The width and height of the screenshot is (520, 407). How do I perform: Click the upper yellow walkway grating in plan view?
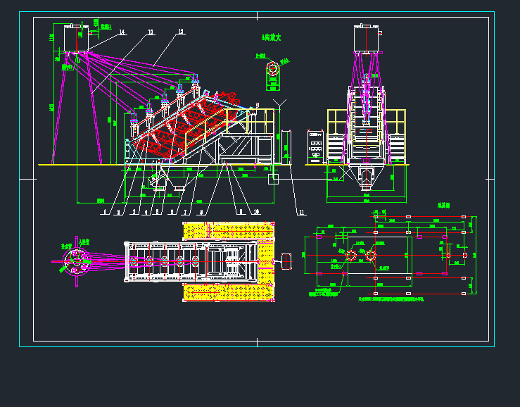point(229,230)
